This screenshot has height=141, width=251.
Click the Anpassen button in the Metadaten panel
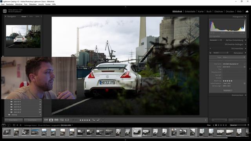pos(227,90)
